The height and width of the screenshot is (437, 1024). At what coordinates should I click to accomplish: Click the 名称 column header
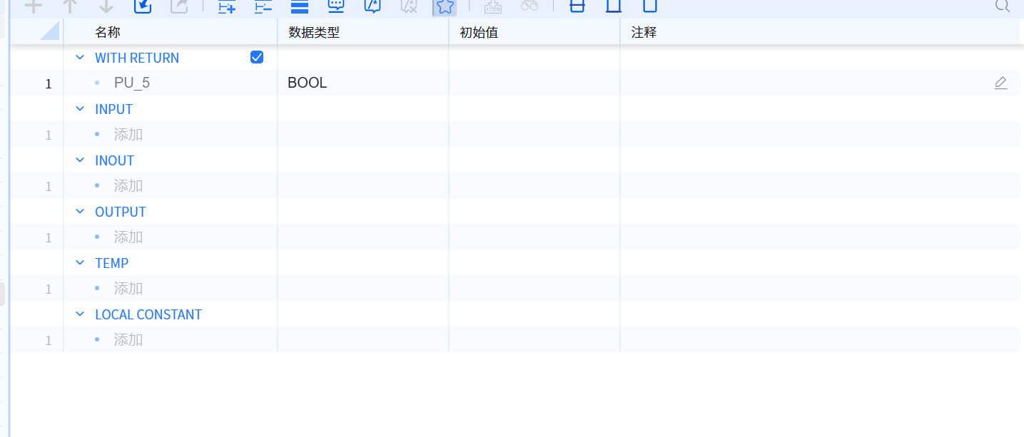pos(108,32)
